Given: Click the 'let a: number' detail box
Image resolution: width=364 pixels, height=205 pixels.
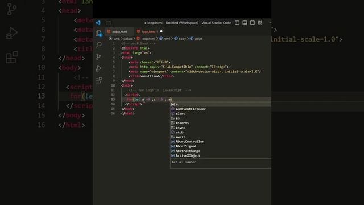Looking at the screenshot, I should 221,163.
